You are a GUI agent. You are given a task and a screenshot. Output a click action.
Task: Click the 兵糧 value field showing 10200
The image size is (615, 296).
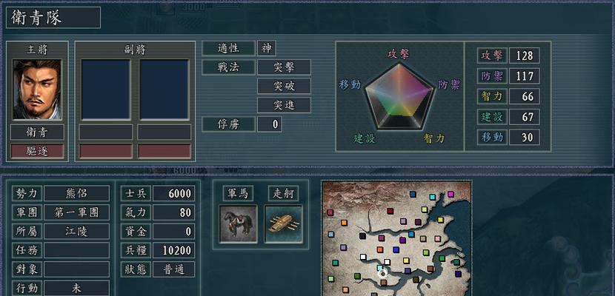click(x=173, y=251)
